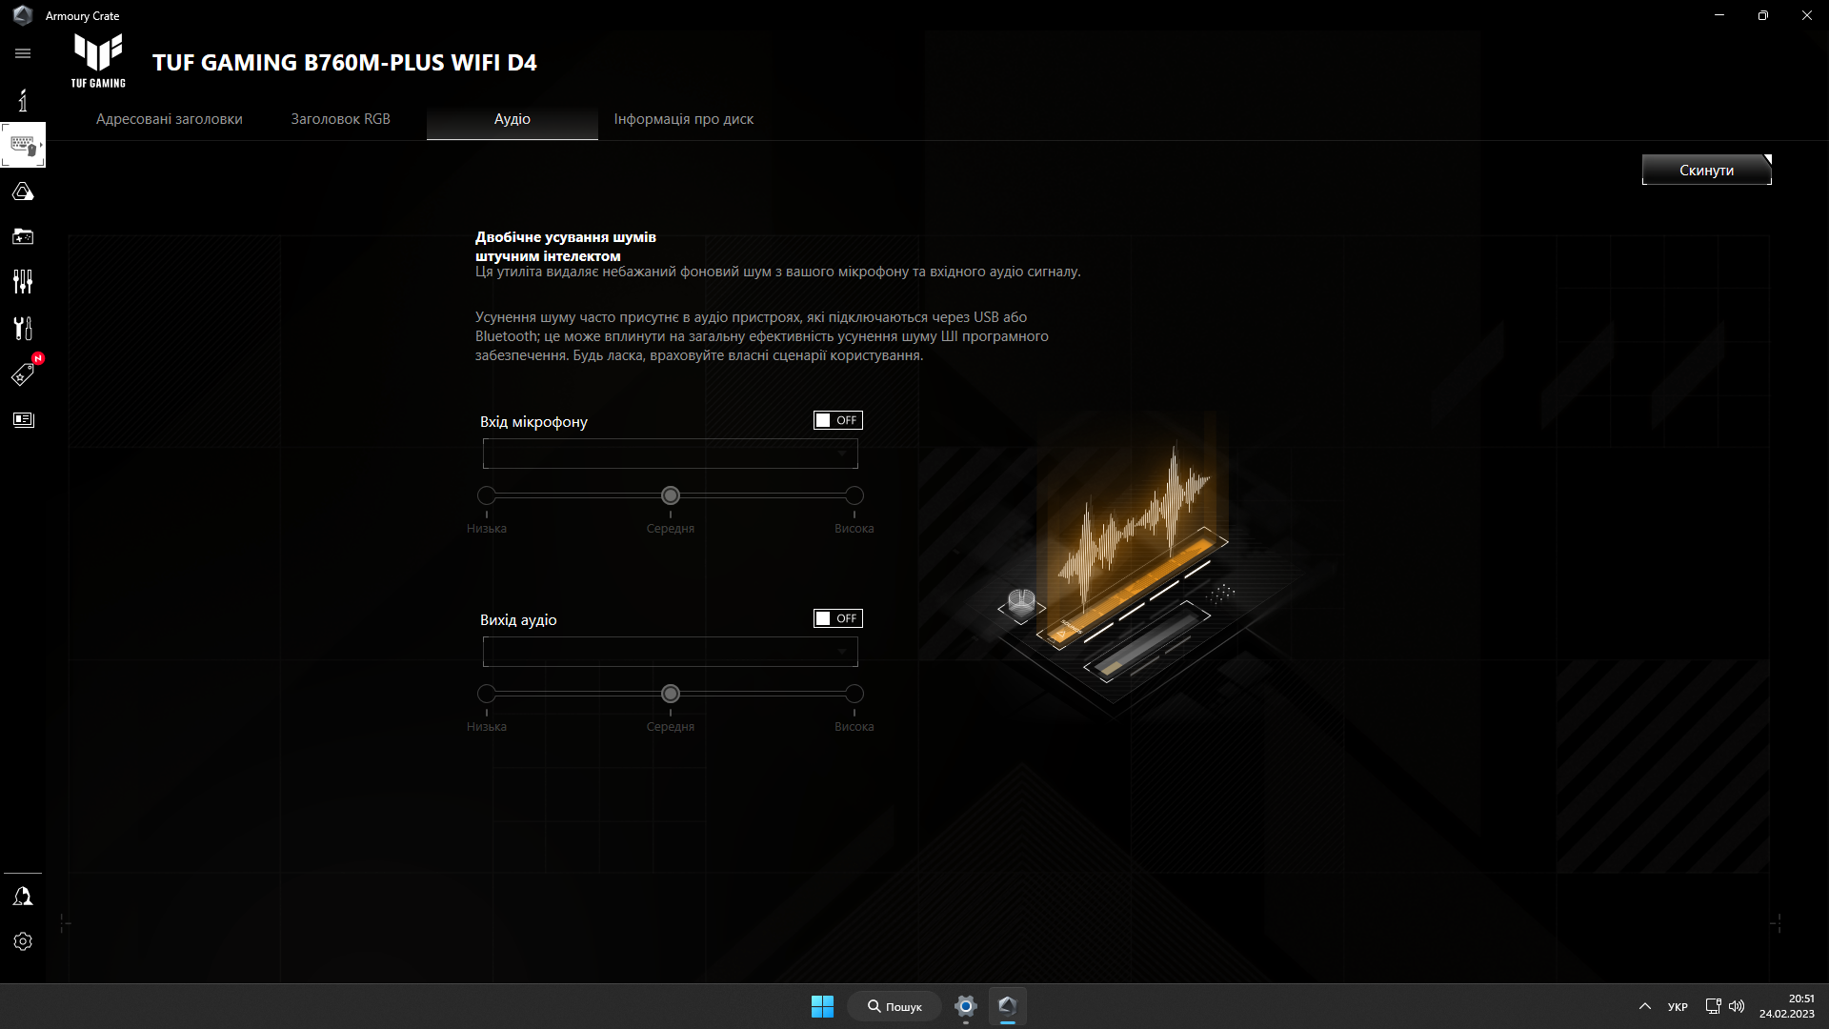Open the News panel icon

pyautogui.click(x=23, y=419)
